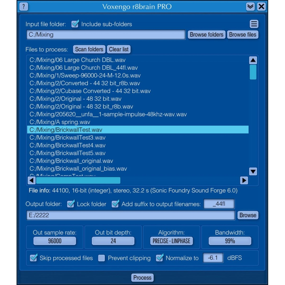Click the double-chevron collapse window icon
The height and width of the screenshot is (285, 285).
250,7
